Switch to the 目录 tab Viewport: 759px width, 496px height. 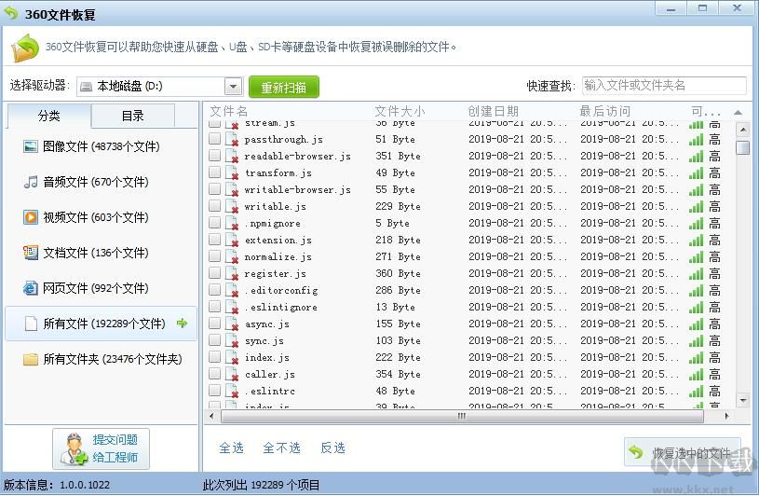[x=132, y=116]
